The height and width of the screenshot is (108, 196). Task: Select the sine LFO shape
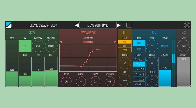tap(139, 59)
